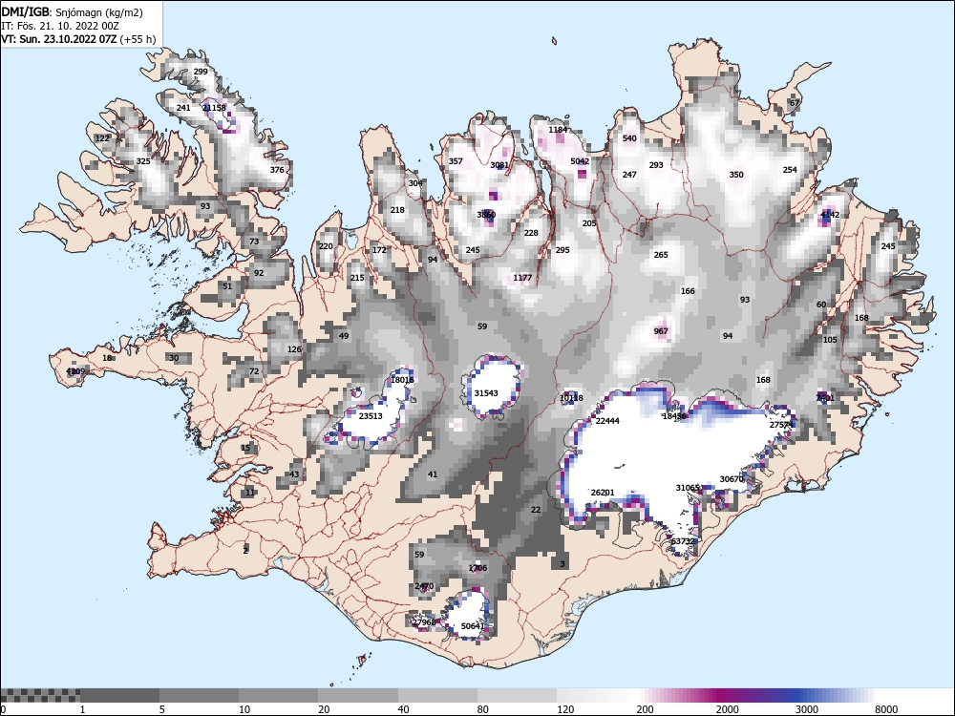Click the snow value '3860'
This screenshot has height=716, width=955.
[486, 215]
